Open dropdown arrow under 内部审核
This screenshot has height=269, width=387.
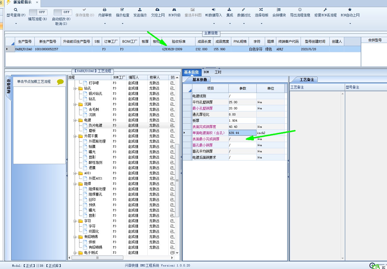[105, 24]
